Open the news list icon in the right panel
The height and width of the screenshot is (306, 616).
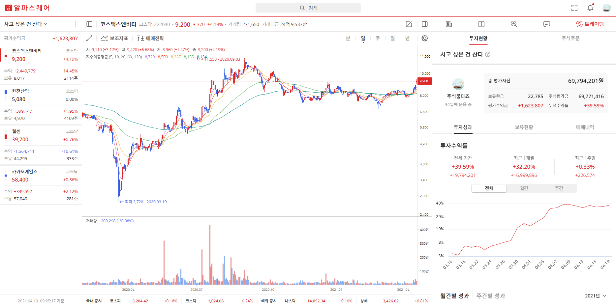[x=449, y=24]
